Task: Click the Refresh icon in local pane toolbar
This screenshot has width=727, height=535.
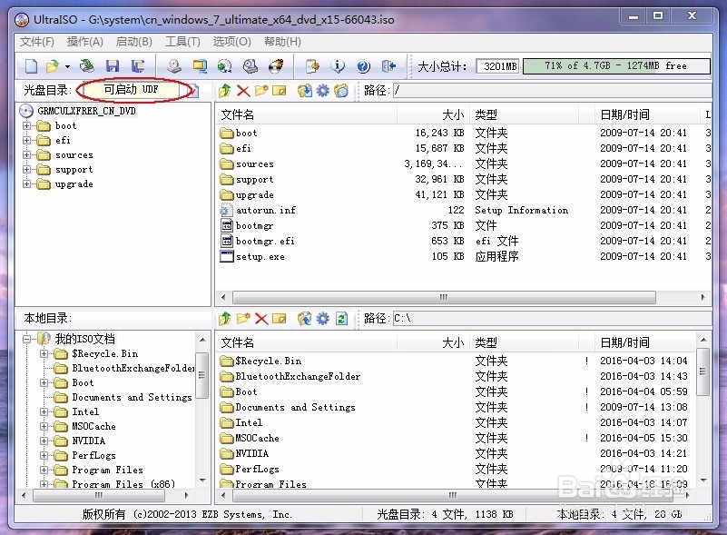Action: [341, 318]
